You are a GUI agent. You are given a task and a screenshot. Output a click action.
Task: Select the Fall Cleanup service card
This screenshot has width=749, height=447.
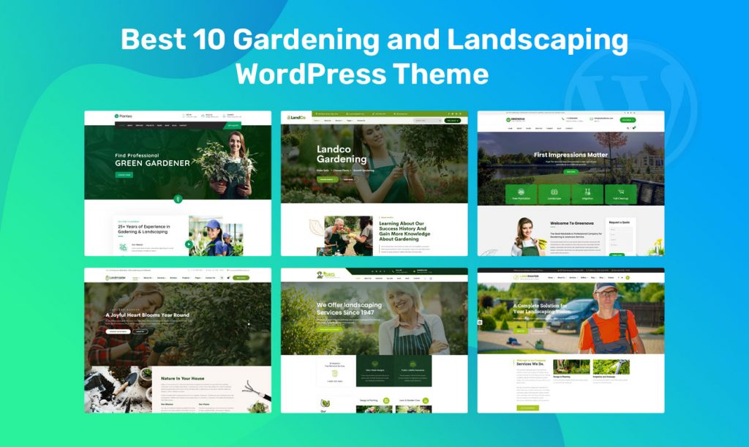620,194
